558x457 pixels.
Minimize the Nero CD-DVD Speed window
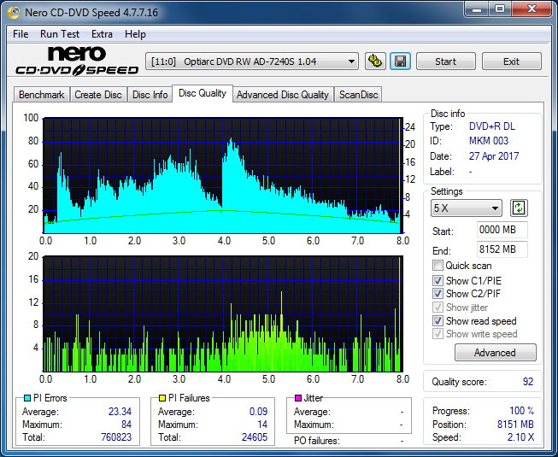coord(477,9)
